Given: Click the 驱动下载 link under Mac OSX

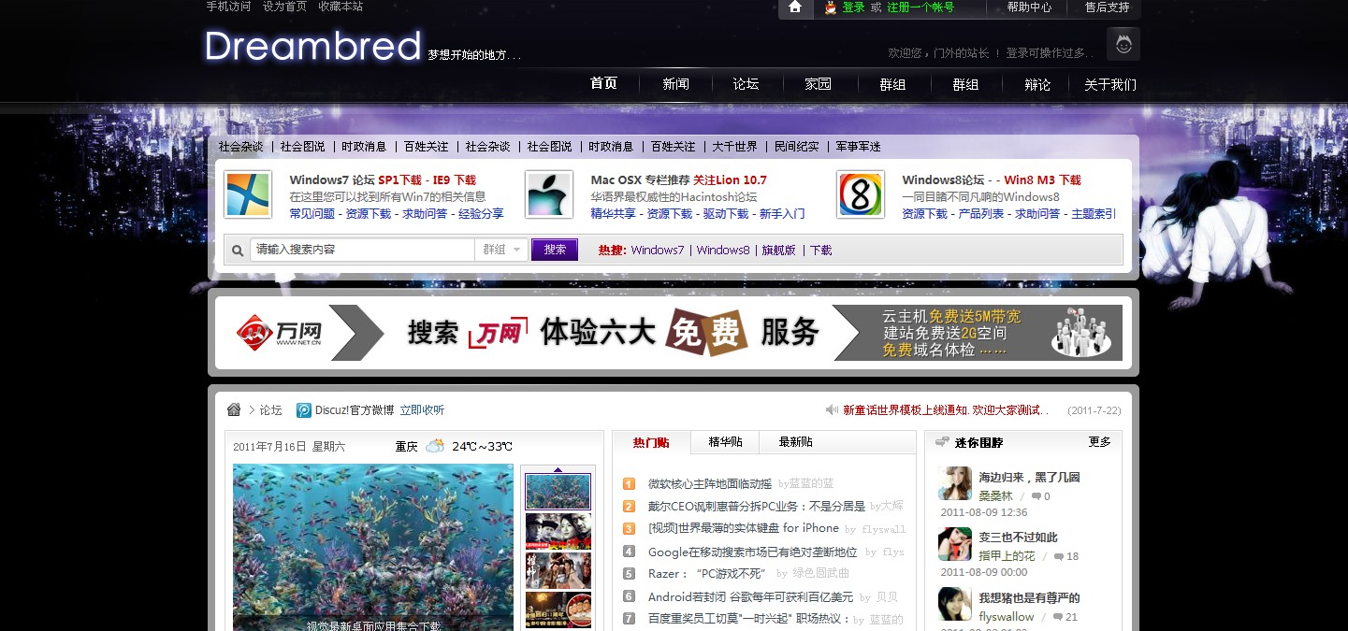Looking at the screenshot, I should 726,214.
